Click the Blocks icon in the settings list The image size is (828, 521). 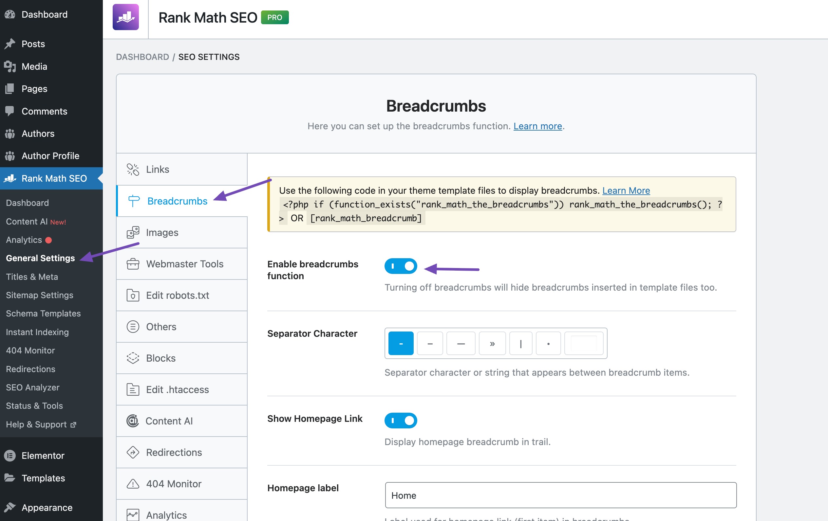(133, 358)
